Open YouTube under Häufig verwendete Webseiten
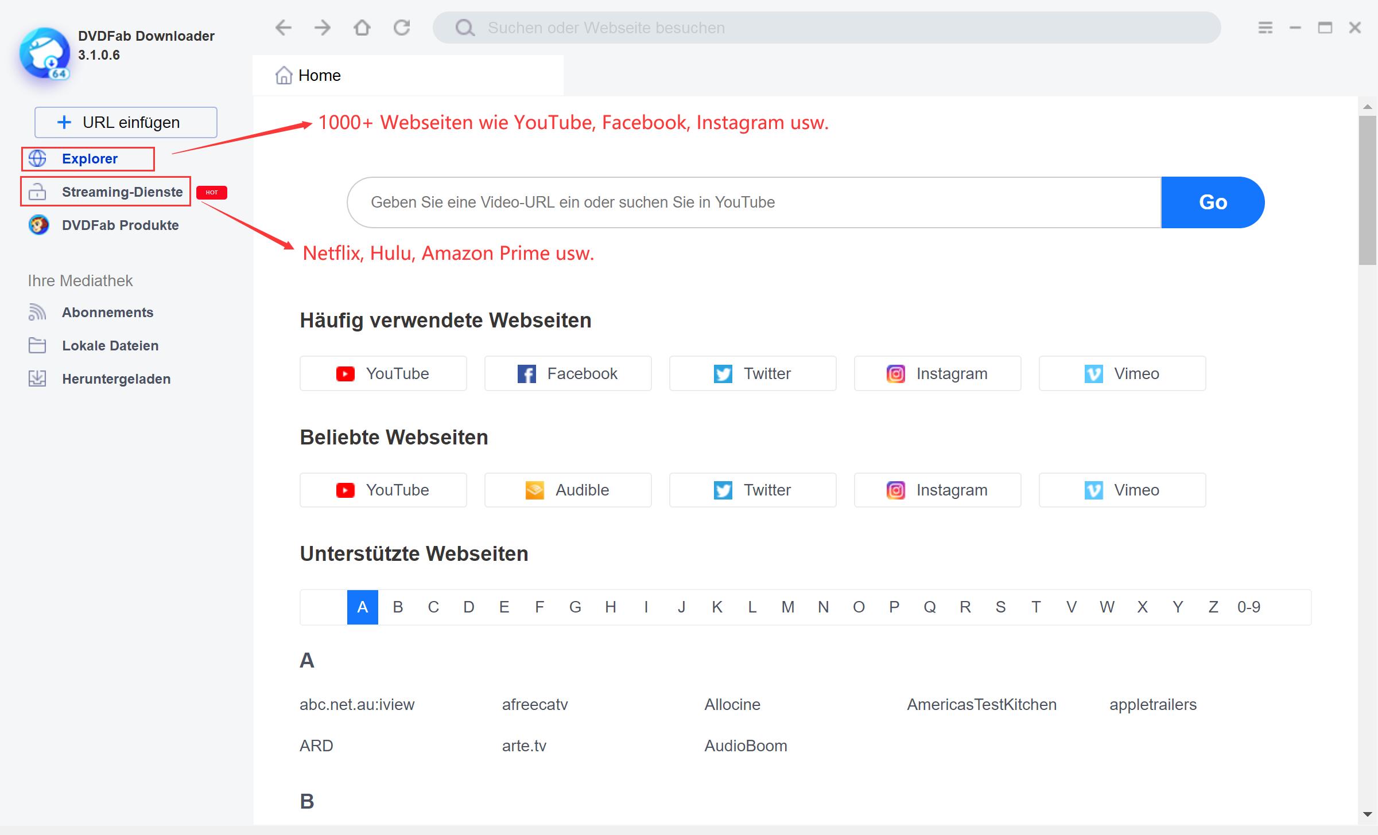Image resolution: width=1378 pixels, height=835 pixels. pos(383,373)
